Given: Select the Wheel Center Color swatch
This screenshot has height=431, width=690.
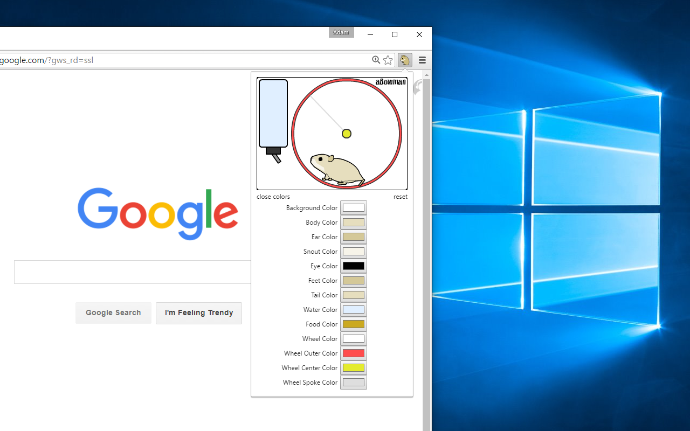Looking at the screenshot, I should tap(354, 368).
